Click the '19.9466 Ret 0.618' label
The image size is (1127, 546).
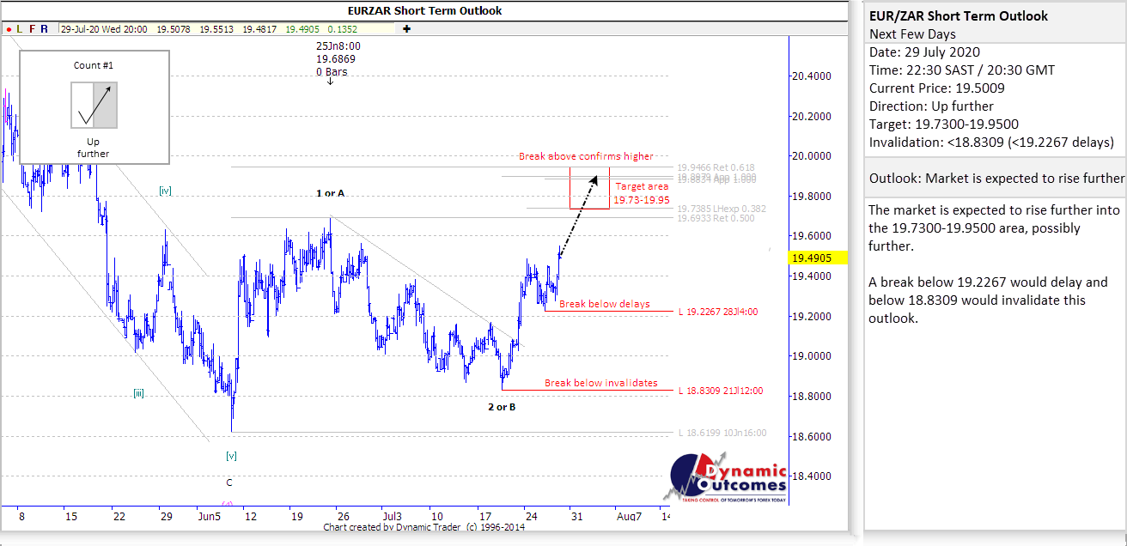tap(715, 168)
